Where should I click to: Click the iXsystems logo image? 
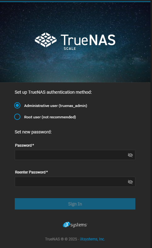75,225
